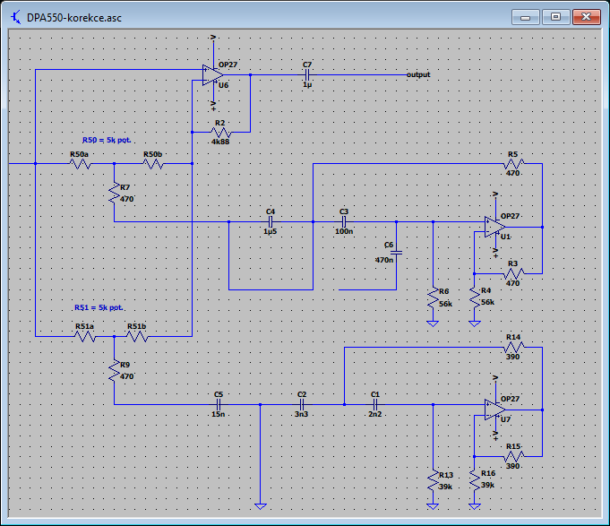Screen dimensions: 610x526
Task: Maximize the schematic window
Action: [x=556, y=17]
